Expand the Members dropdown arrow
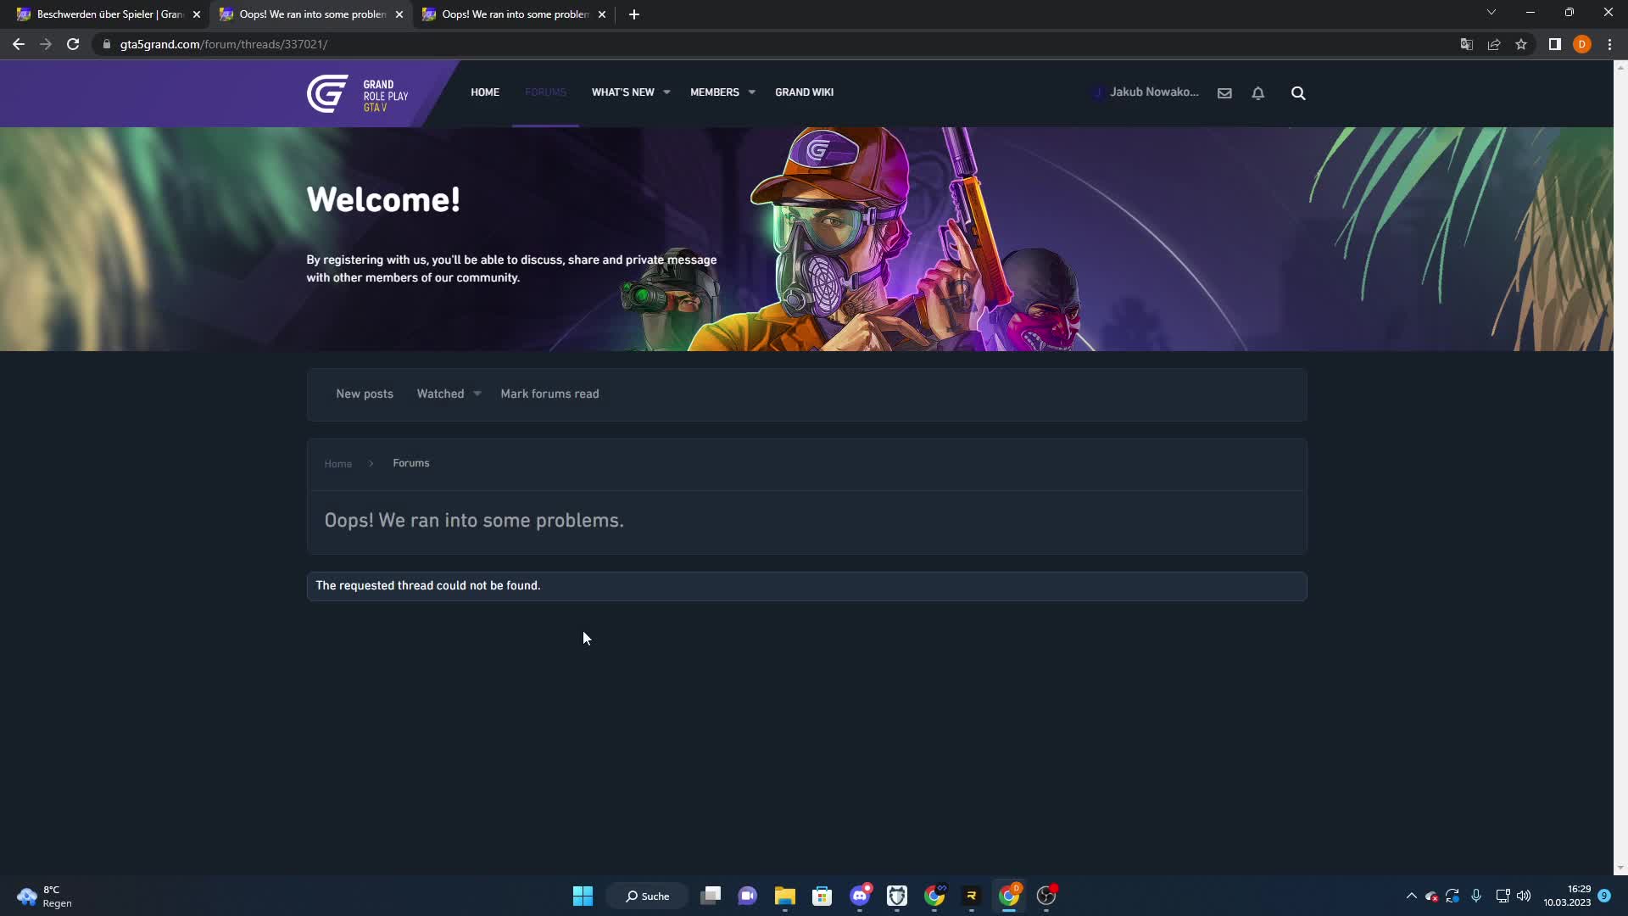This screenshot has width=1628, height=916. pyautogui.click(x=751, y=92)
